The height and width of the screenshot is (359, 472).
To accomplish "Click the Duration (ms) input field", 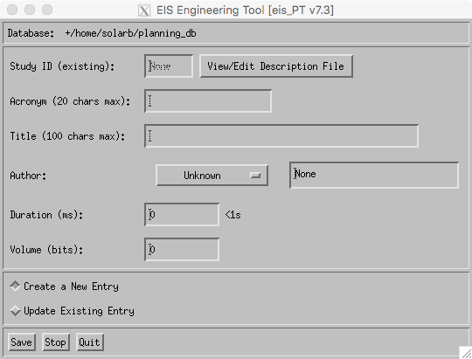I will pyautogui.click(x=182, y=215).
